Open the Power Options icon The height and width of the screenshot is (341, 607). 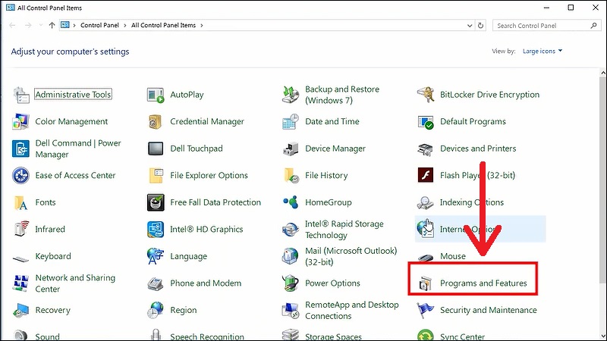tap(291, 283)
